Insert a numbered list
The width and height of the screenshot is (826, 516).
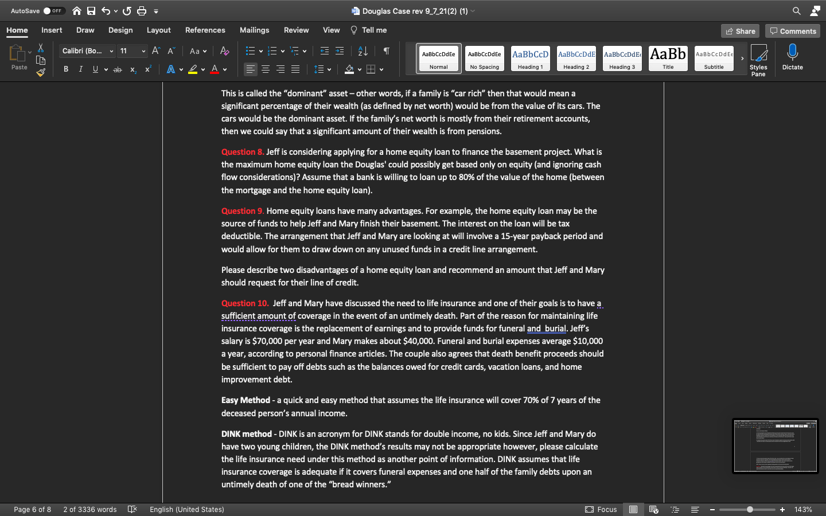click(272, 51)
